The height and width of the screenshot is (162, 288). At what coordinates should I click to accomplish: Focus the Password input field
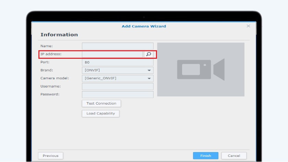118,95
